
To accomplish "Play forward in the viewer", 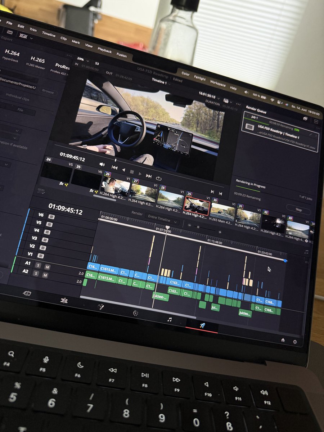I will coord(140,174).
